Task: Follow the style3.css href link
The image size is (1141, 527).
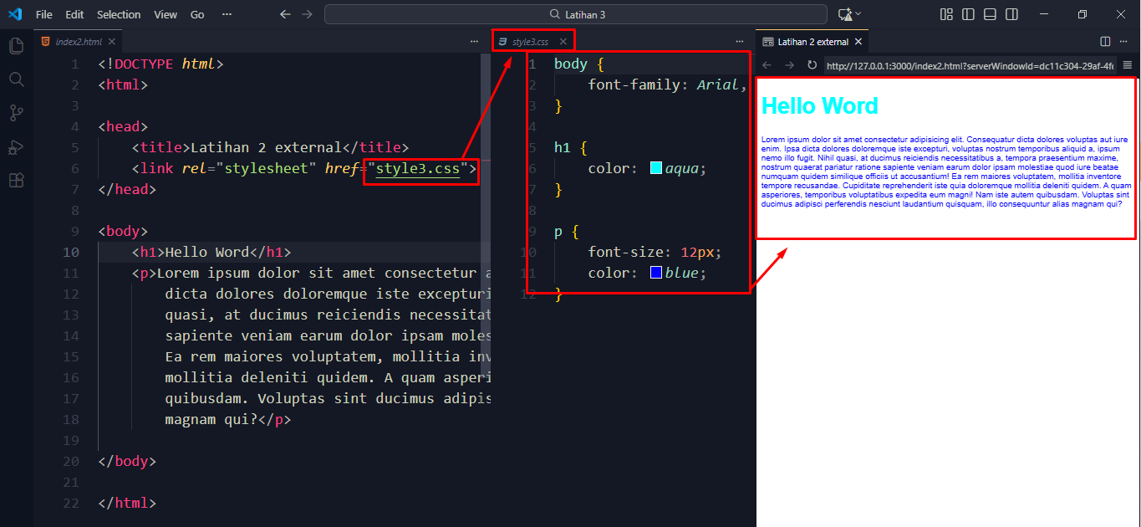Action: pyautogui.click(x=417, y=168)
